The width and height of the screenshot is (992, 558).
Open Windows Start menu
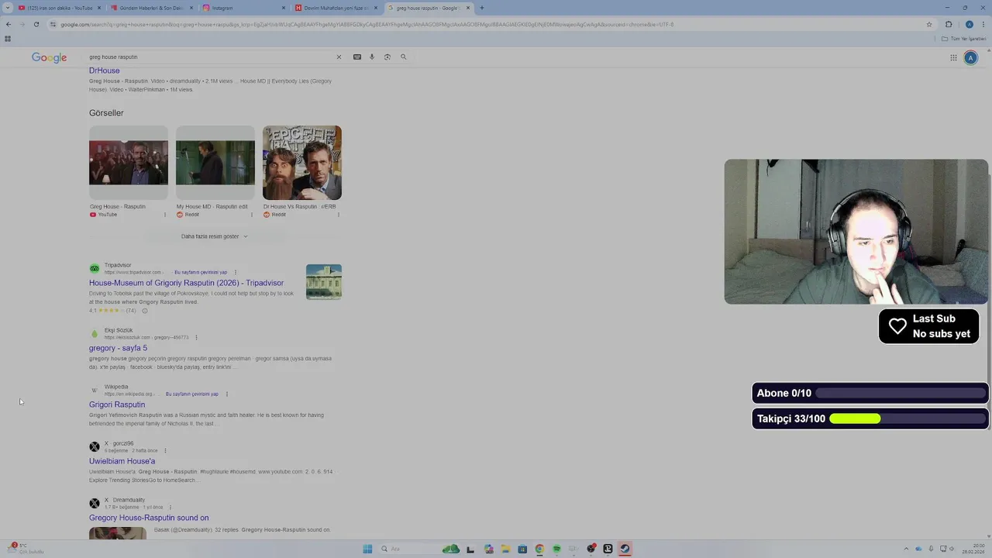367,549
